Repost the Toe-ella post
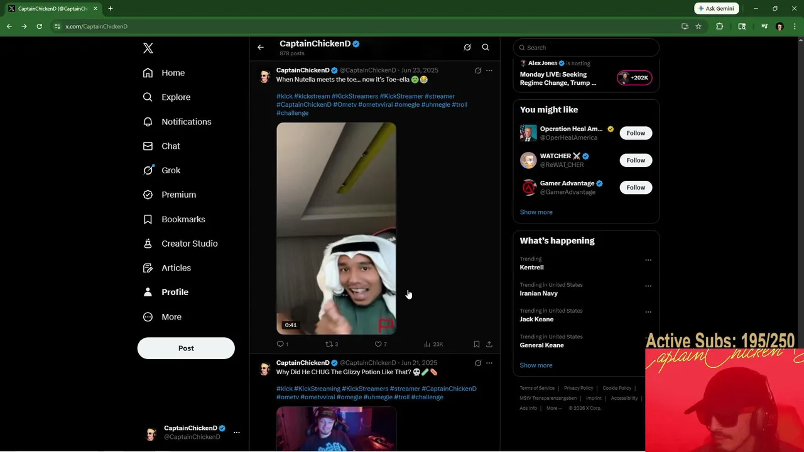Viewport: 804px width, 452px height. point(331,344)
